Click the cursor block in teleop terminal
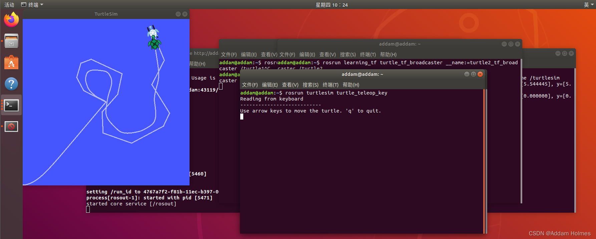The image size is (596, 239). pyautogui.click(x=242, y=117)
